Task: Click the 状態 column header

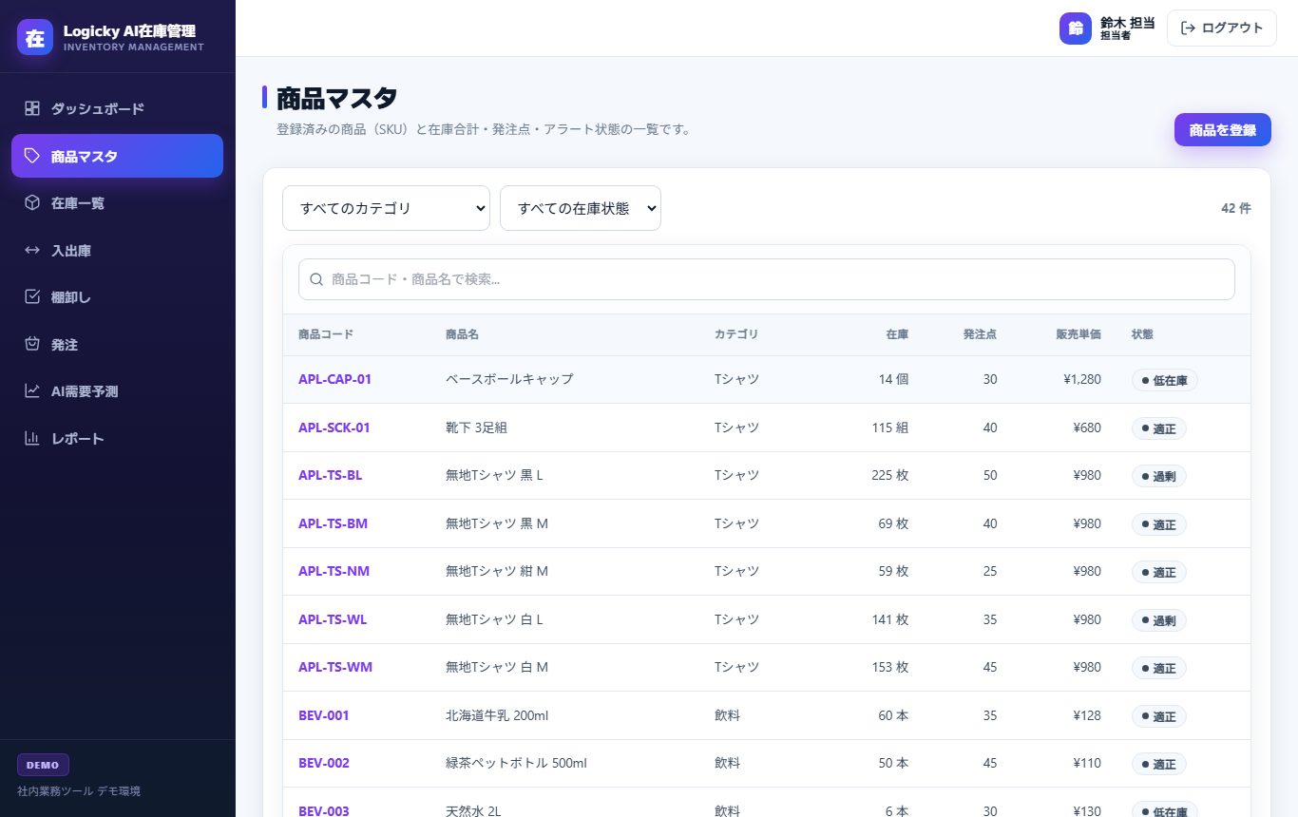Action: (x=1142, y=334)
